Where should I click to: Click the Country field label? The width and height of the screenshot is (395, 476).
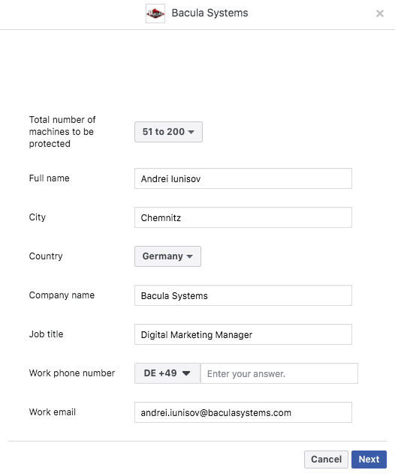click(x=46, y=256)
